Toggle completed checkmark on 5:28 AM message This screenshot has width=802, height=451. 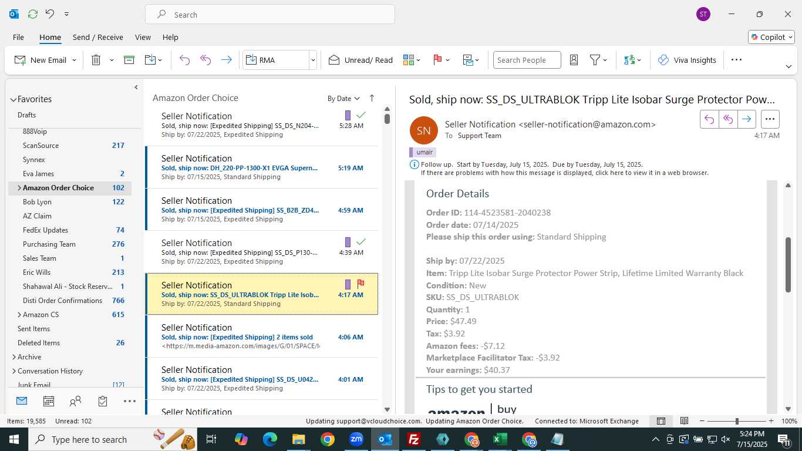(x=361, y=115)
